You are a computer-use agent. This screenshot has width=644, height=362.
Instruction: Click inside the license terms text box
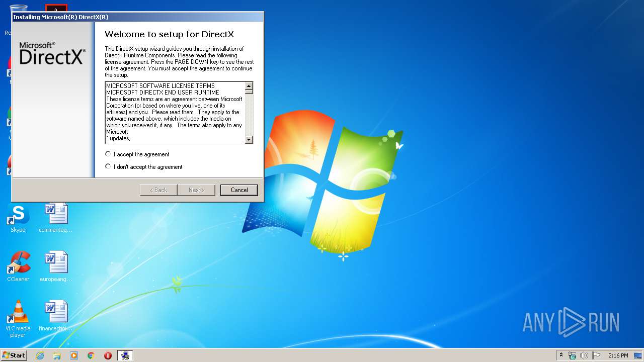pyautogui.click(x=175, y=113)
